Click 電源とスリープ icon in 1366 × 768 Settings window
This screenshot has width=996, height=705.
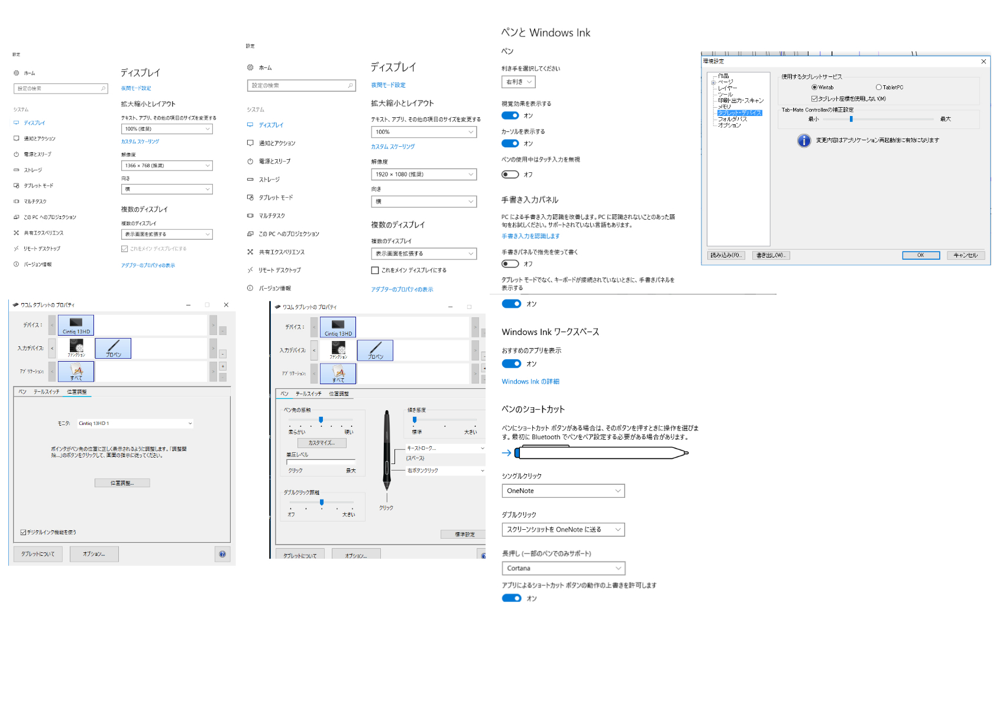coord(17,154)
